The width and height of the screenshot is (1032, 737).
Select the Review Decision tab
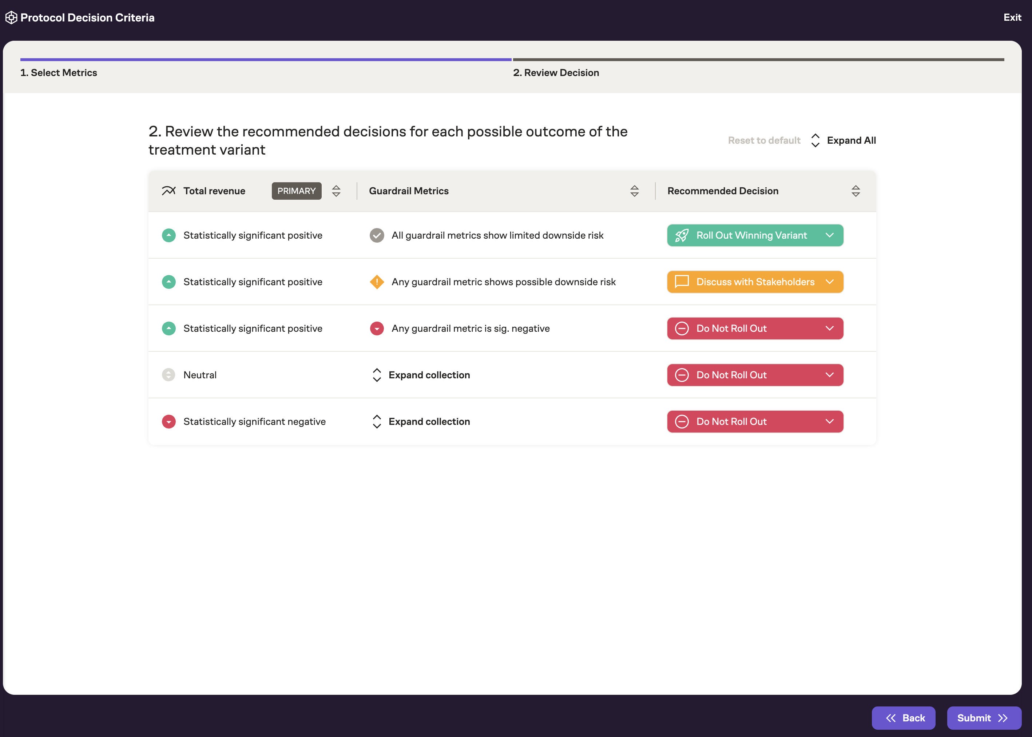coord(556,73)
